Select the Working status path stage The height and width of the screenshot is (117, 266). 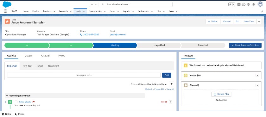115,45
